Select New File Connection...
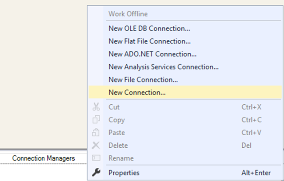 point(143,80)
